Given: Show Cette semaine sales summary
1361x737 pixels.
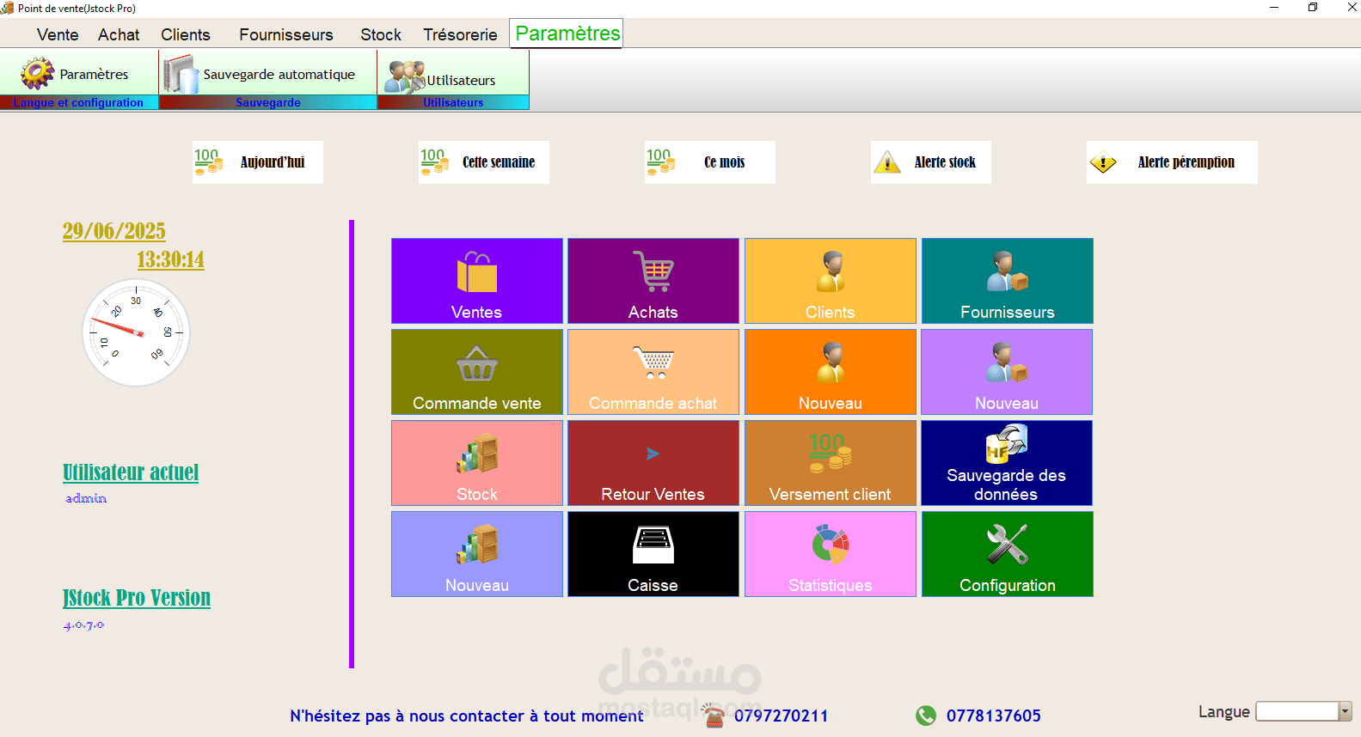Looking at the screenshot, I should tap(484, 162).
